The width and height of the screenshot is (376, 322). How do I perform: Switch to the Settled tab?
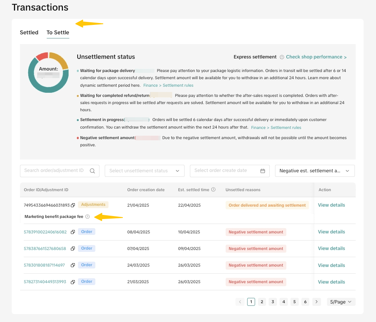pyautogui.click(x=29, y=32)
